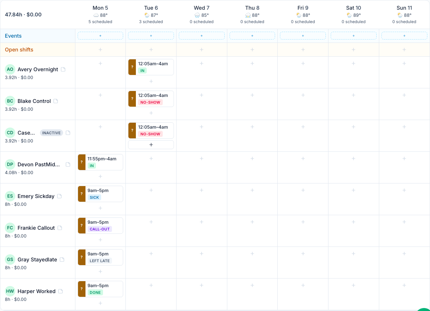Open Gray Stayedlate employee name
The height and width of the screenshot is (311, 430).
tap(37, 260)
